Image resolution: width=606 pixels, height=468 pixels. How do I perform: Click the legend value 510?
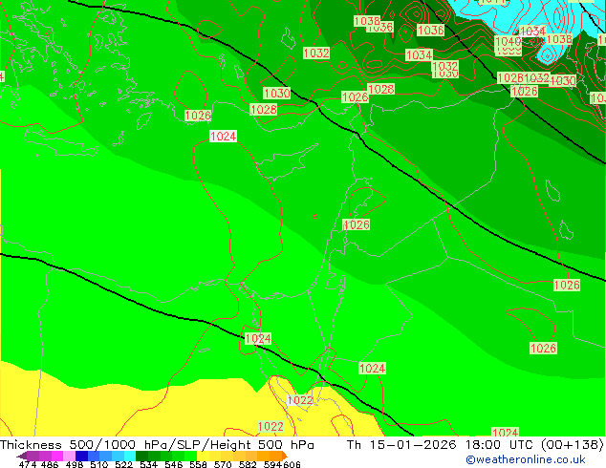(x=99, y=464)
